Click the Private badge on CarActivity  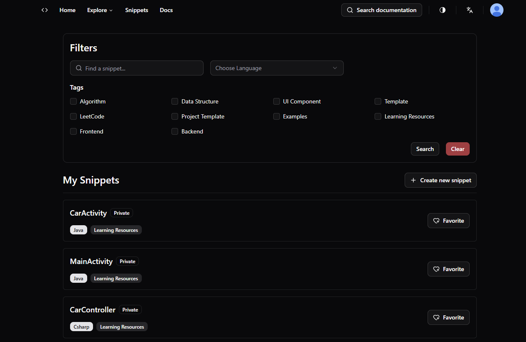coord(122,213)
